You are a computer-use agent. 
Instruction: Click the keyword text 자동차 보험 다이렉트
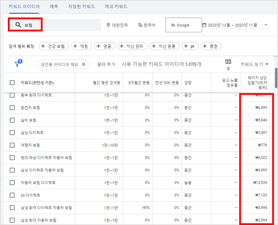pos(38,183)
